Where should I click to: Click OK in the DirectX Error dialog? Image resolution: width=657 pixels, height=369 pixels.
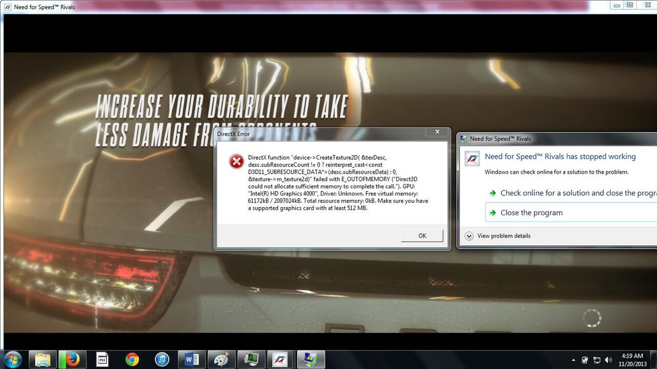(422, 236)
